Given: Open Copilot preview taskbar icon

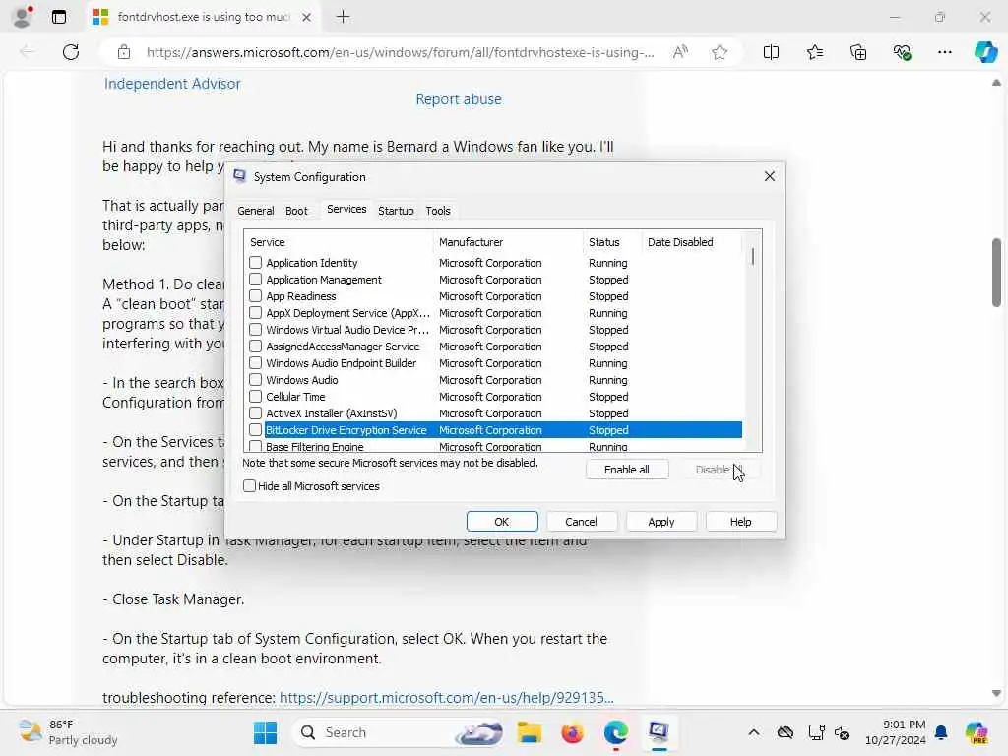Looking at the screenshot, I should tap(976, 732).
